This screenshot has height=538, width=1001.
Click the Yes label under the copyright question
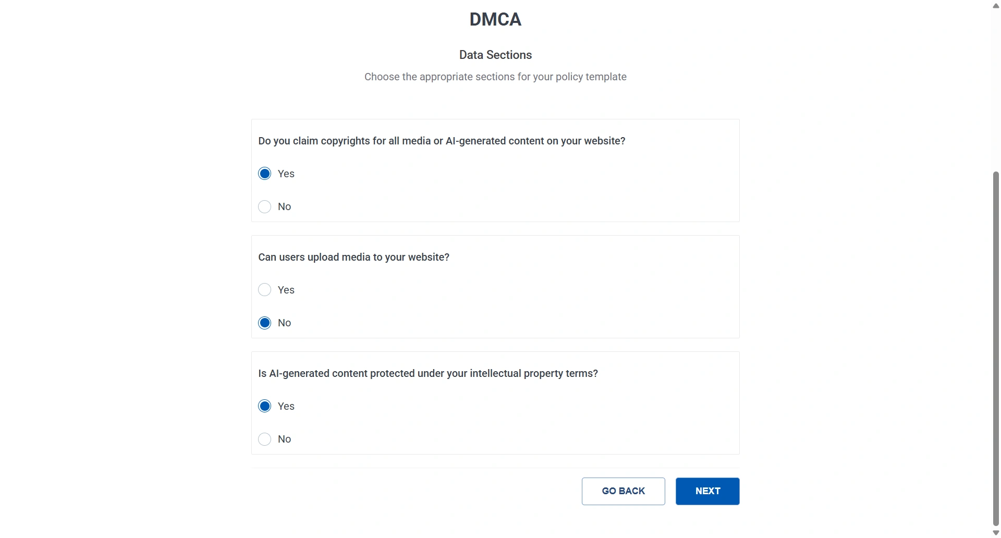286,173
